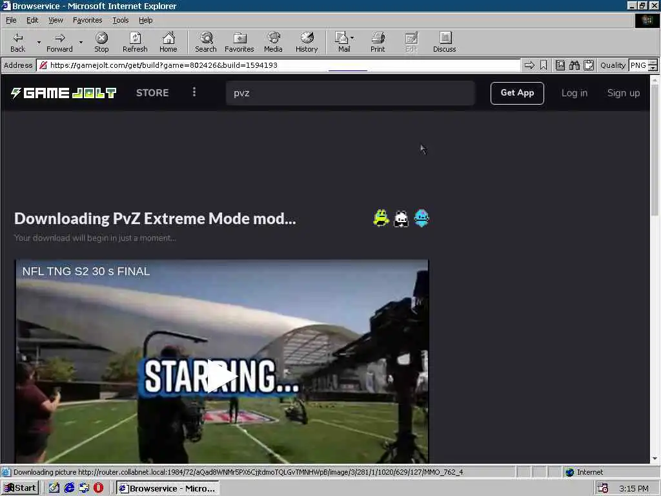This screenshot has width=661, height=496.
Task: Click the 'Downloading PvZ Extreme Mode mod...' heading
Action: [x=155, y=218]
